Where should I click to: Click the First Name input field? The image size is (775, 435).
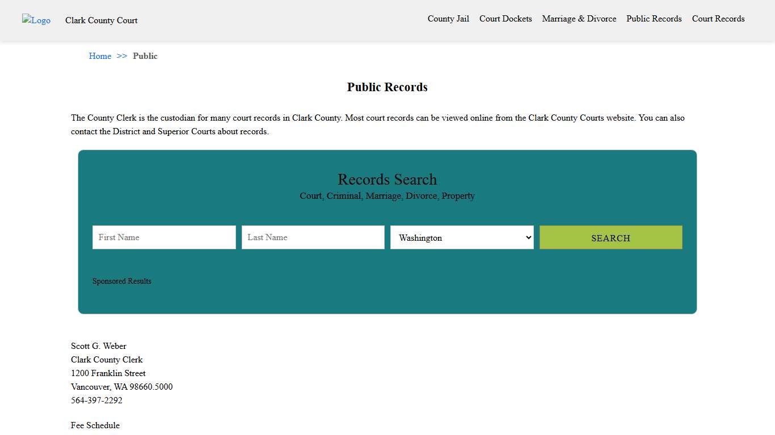[x=164, y=237]
